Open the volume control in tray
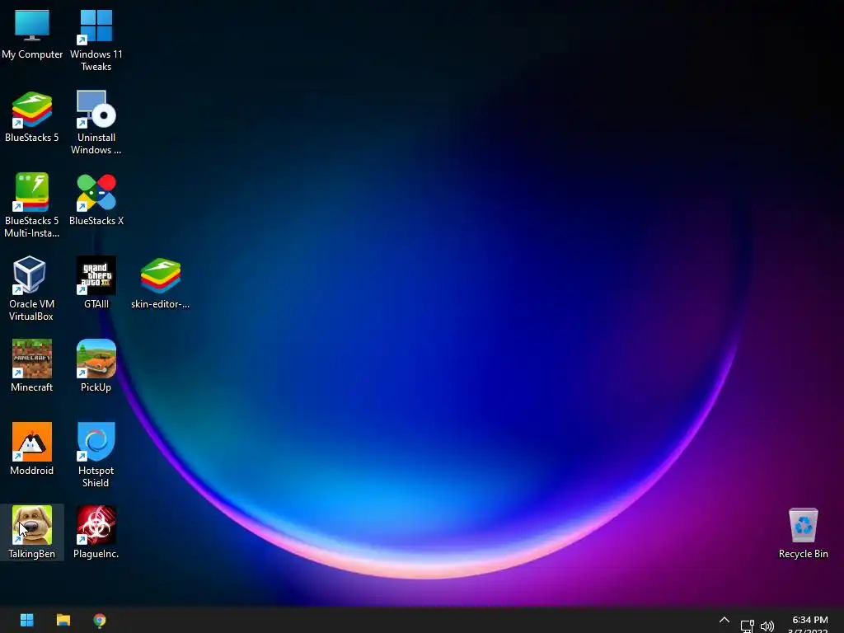 (767, 626)
